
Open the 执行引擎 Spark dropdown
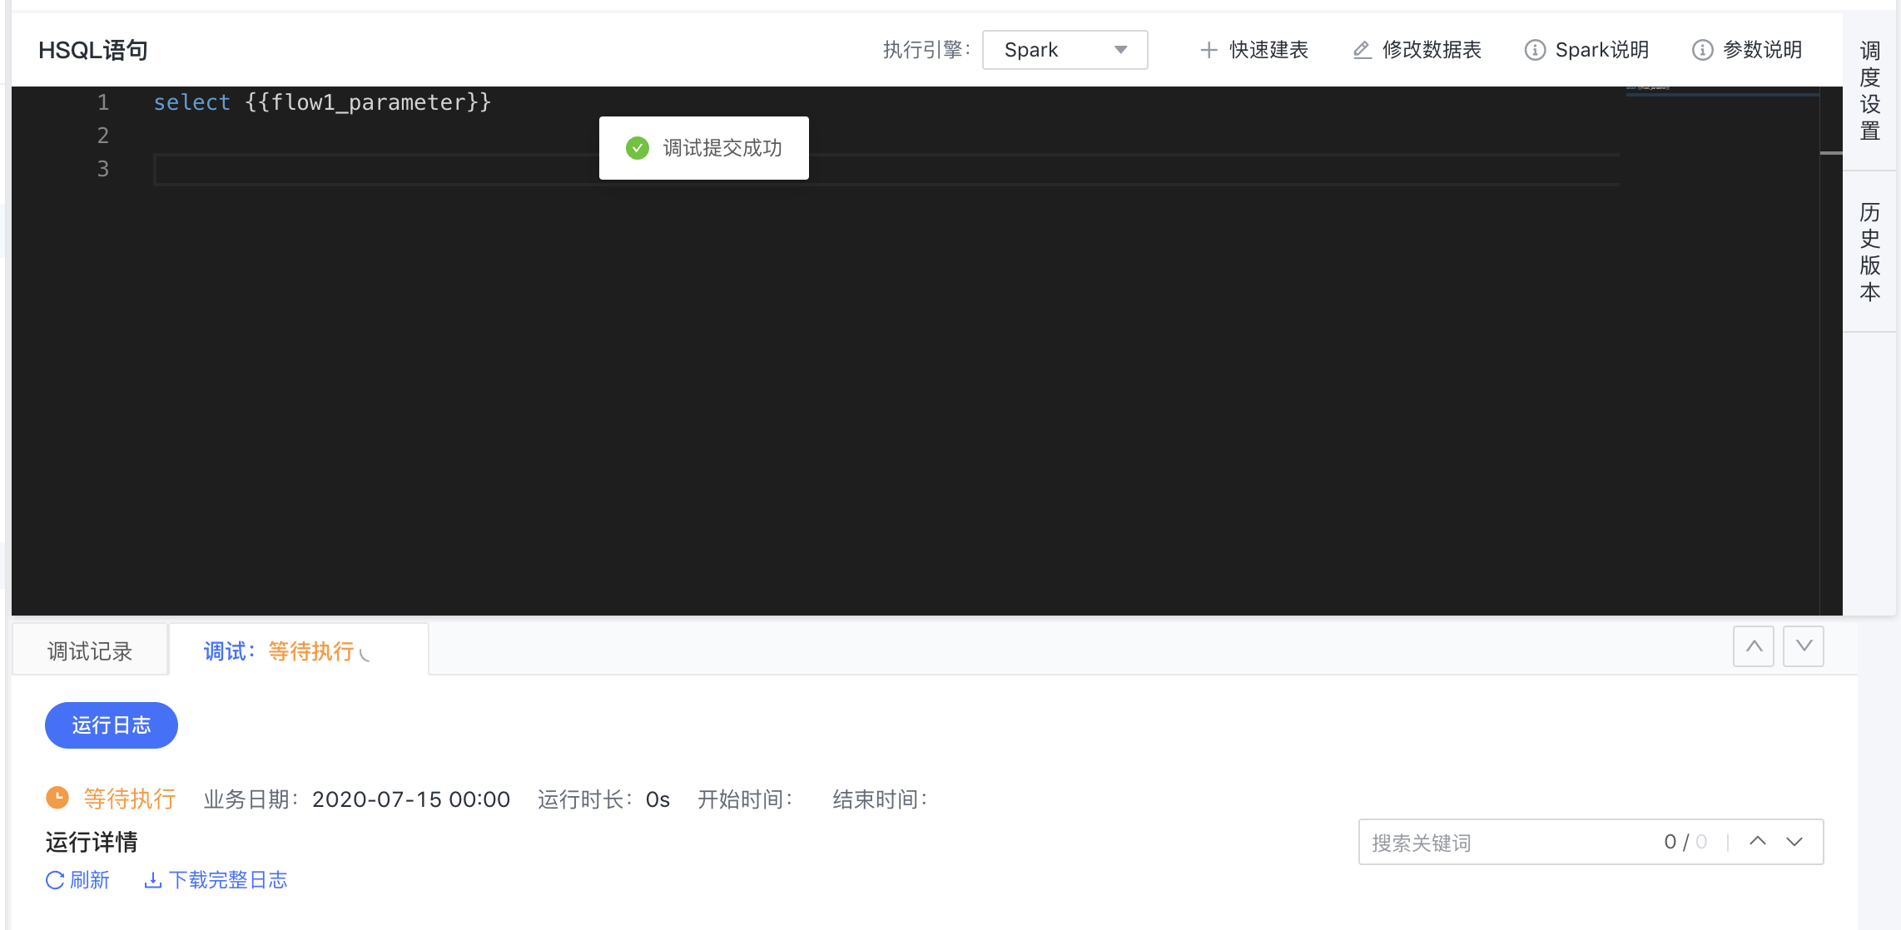(x=1065, y=50)
